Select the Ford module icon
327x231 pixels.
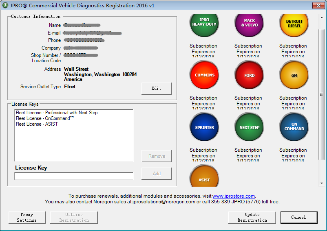point(249,75)
